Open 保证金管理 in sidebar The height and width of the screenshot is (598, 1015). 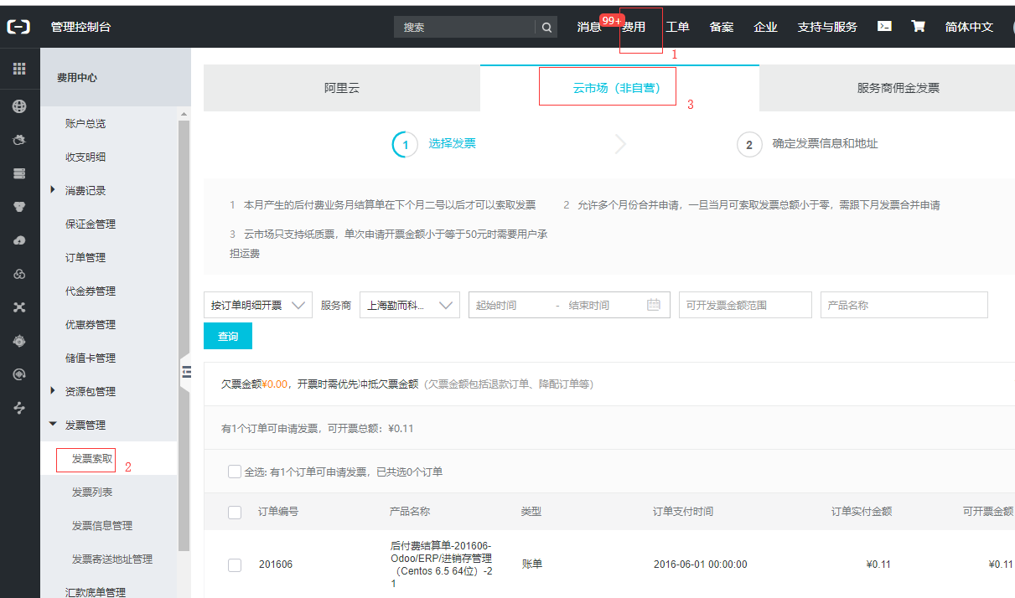[91, 224]
